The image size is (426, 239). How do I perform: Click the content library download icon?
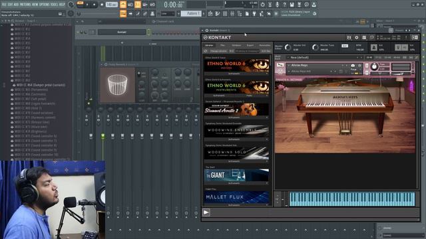point(314,5)
